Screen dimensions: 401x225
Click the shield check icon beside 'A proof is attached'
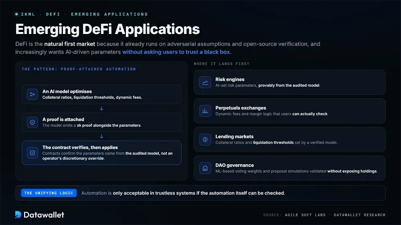(32, 122)
